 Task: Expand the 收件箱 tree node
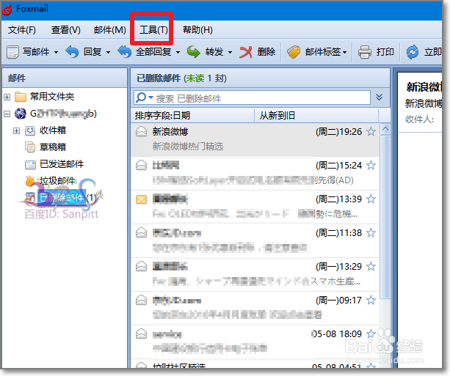tap(17, 131)
